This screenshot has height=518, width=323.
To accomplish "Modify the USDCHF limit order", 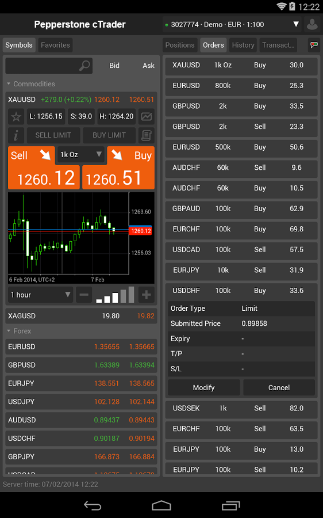I will tap(204, 387).
